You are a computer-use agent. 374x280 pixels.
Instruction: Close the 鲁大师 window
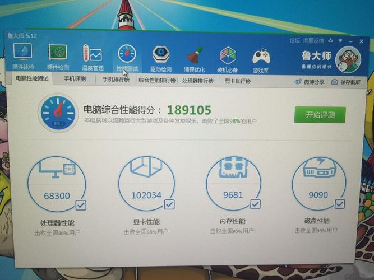[361, 41]
